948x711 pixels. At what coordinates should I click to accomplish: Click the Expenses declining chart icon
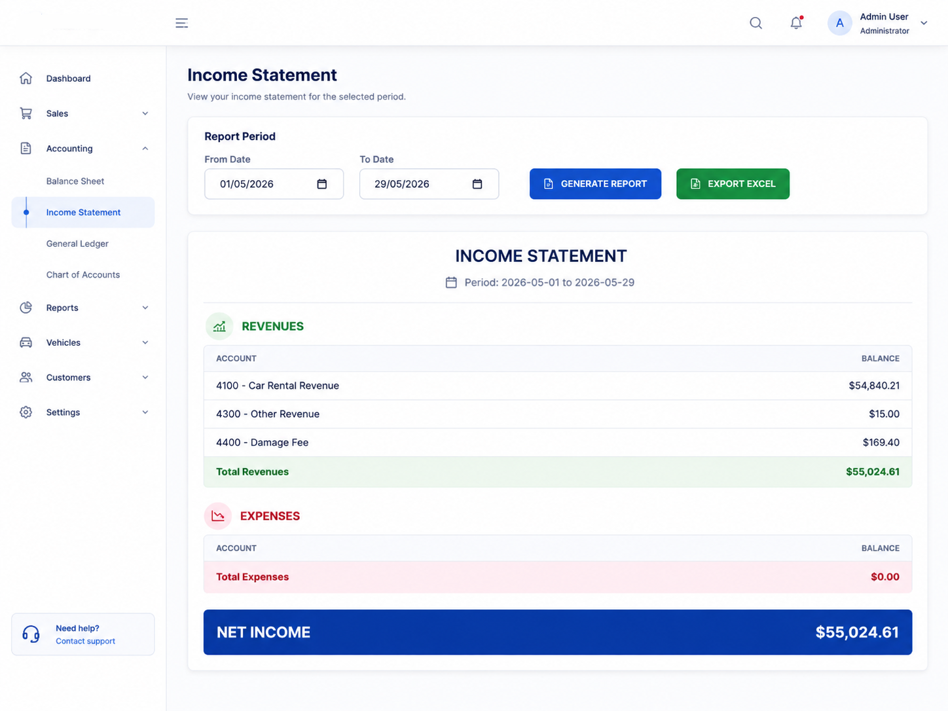click(x=218, y=516)
